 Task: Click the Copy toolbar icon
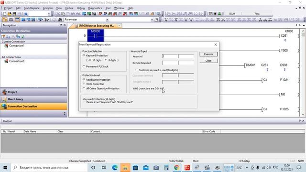(63, 14)
